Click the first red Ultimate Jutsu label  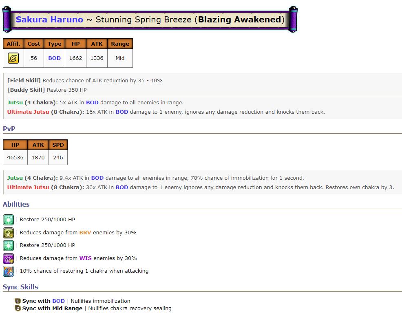click(x=28, y=112)
